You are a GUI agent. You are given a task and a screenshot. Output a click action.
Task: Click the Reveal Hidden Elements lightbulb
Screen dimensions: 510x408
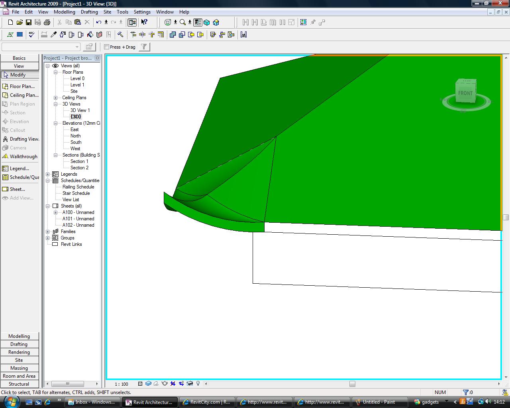[x=198, y=384]
